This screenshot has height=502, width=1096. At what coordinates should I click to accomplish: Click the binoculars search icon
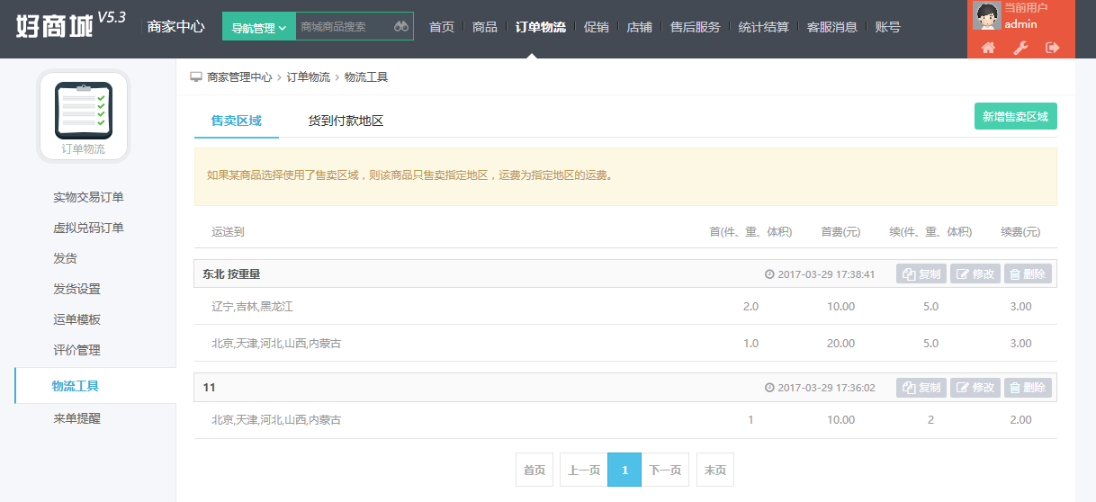pyautogui.click(x=401, y=27)
